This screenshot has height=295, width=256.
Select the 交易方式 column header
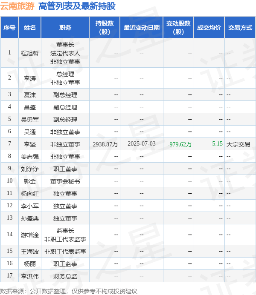240,28
